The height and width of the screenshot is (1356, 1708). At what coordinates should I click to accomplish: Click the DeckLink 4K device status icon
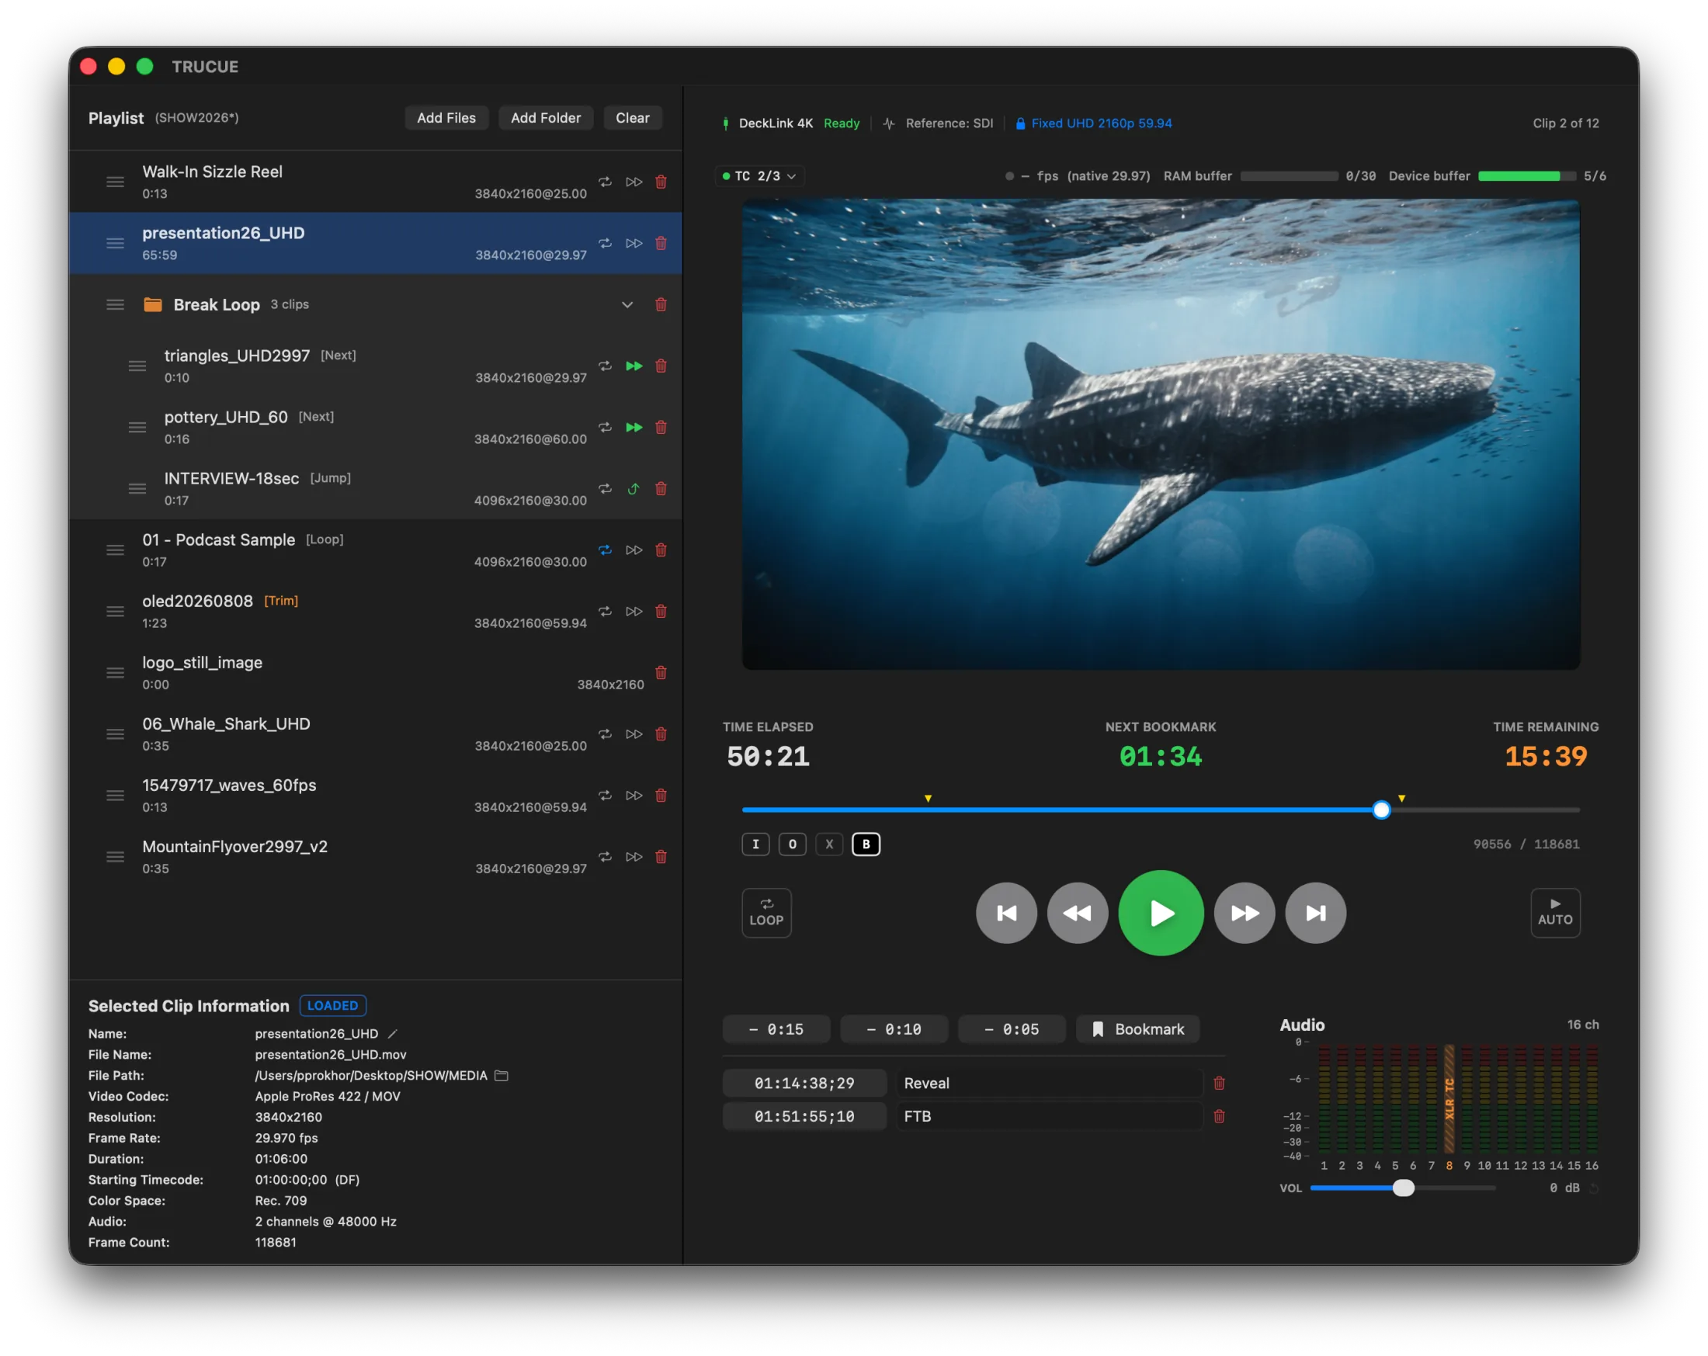[x=726, y=123]
